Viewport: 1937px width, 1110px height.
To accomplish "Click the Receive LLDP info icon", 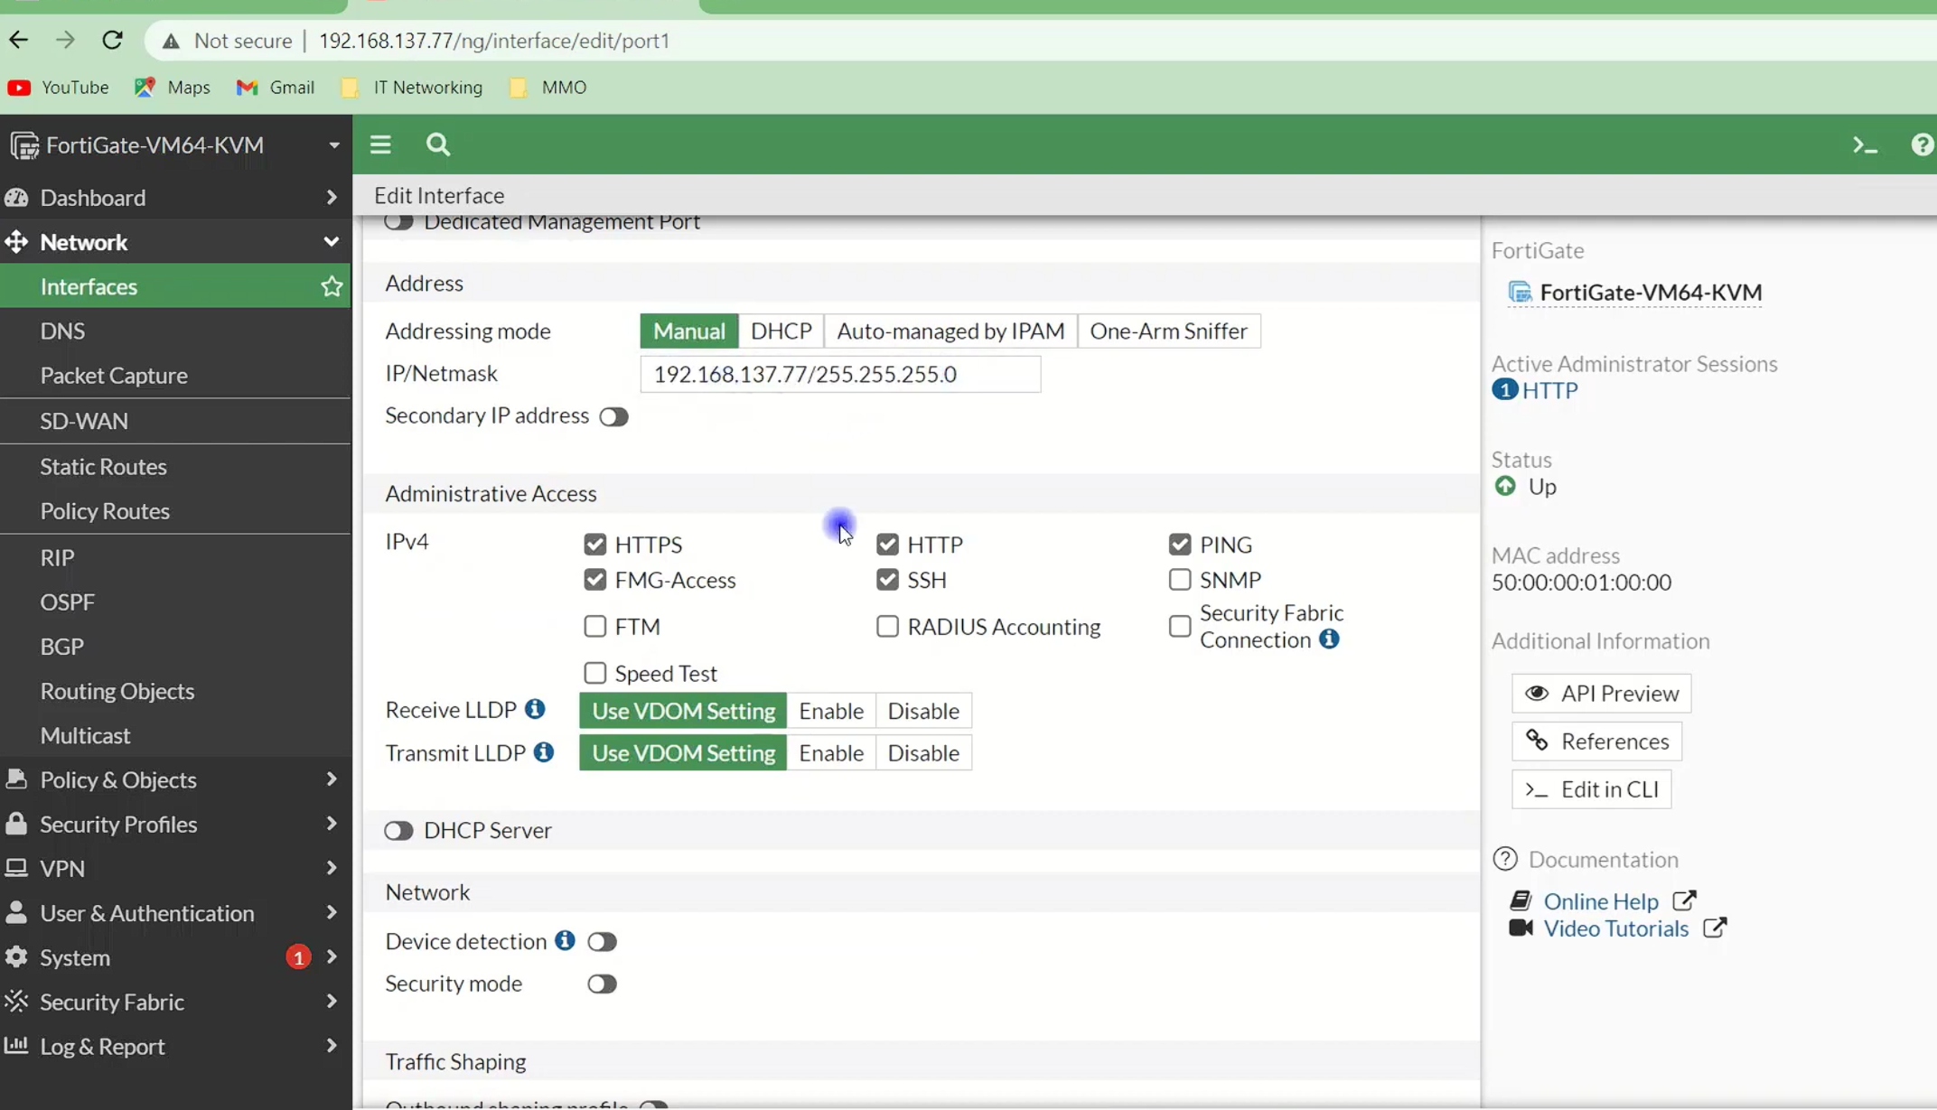I will 535,709.
